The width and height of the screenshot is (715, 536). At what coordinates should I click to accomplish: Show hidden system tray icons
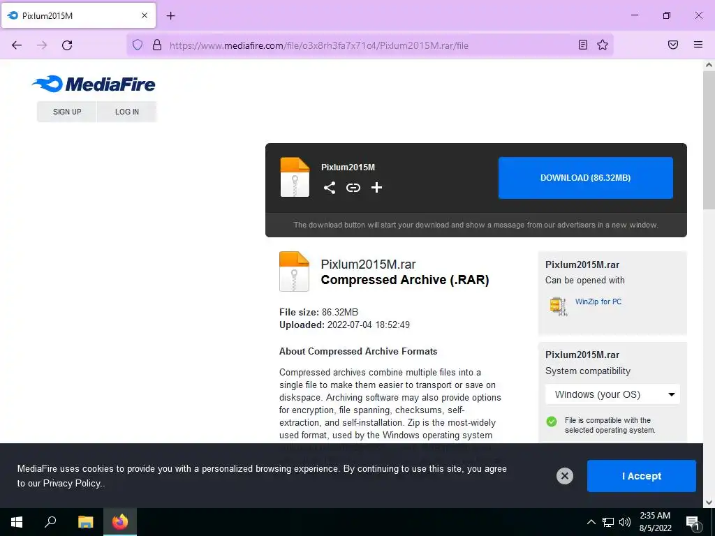[591, 522]
